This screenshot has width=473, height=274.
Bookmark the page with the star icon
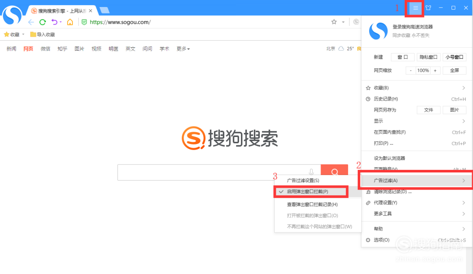[x=334, y=22]
